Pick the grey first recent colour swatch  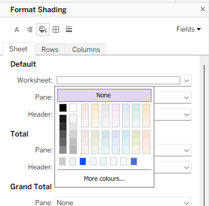coord(62,161)
